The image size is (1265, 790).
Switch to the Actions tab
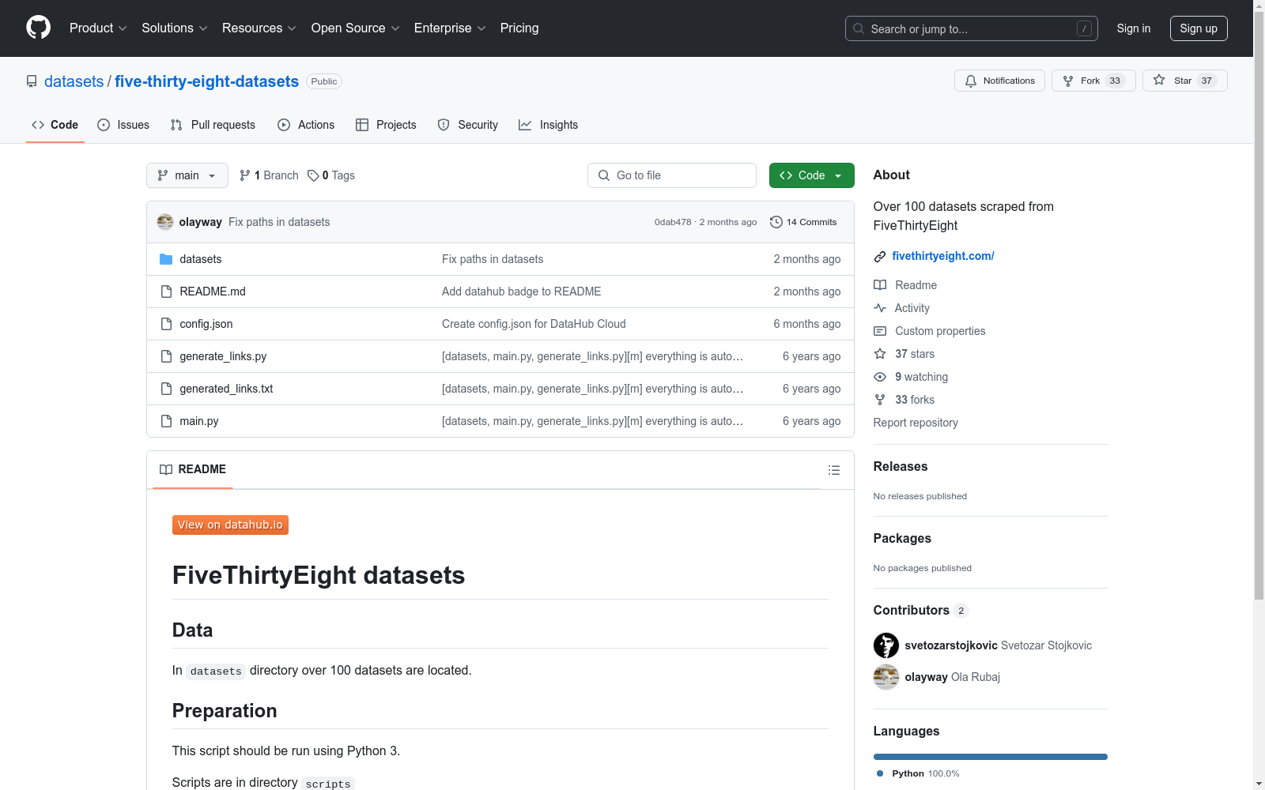click(306, 125)
